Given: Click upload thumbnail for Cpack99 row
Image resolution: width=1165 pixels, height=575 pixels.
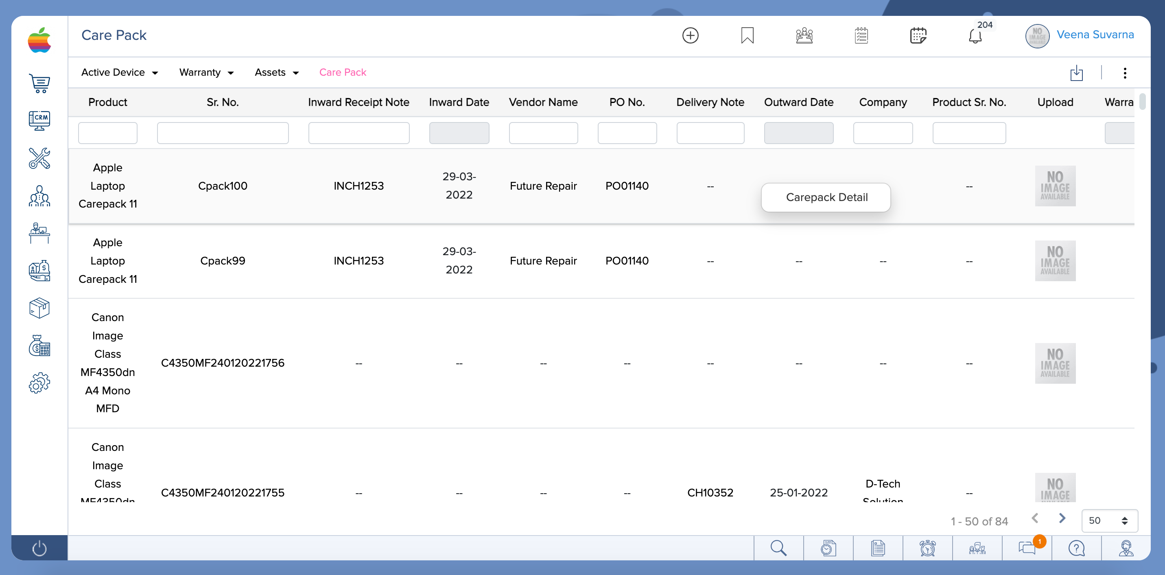Looking at the screenshot, I should point(1055,261).
